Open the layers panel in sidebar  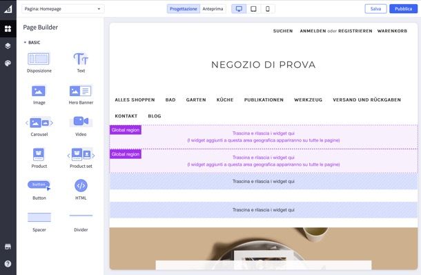(8, 46)
